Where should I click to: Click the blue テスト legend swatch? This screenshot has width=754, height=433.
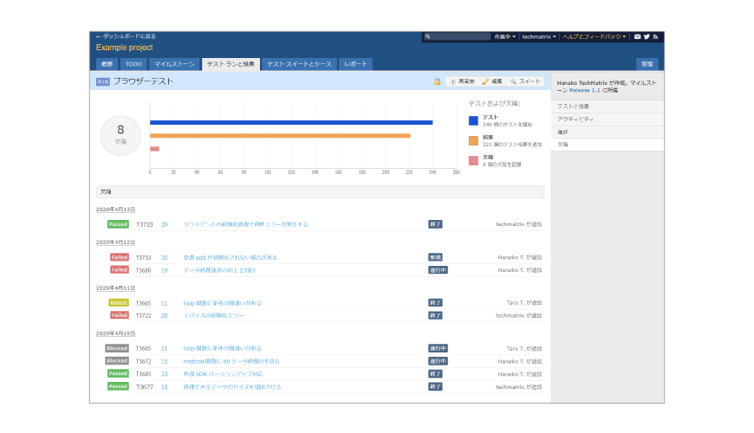point(474,120)
